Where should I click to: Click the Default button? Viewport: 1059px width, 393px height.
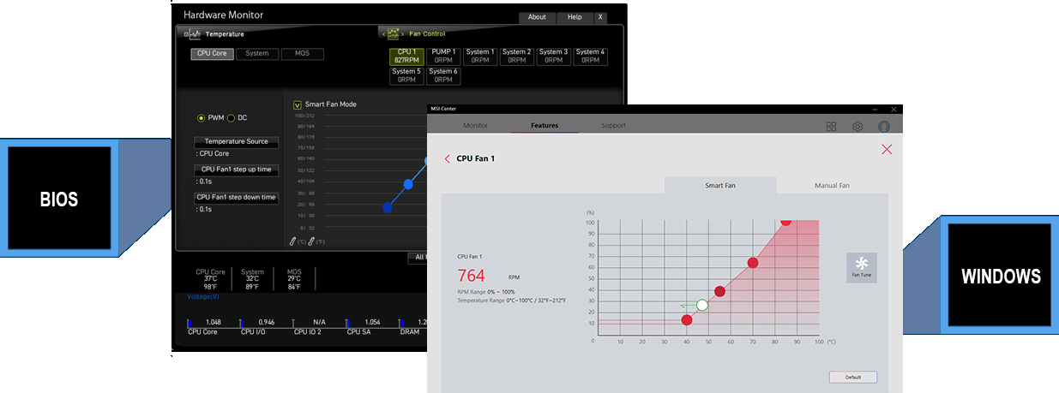tap(852, 377)
